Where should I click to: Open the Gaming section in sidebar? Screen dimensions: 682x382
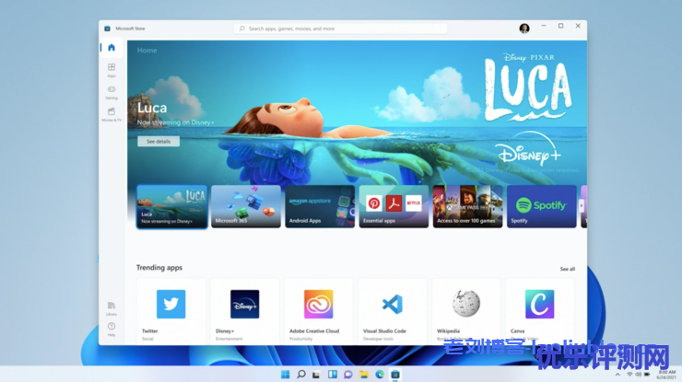(111, 91)
